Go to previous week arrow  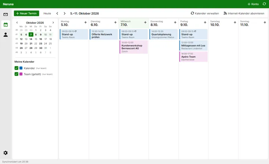coord(57,13)
